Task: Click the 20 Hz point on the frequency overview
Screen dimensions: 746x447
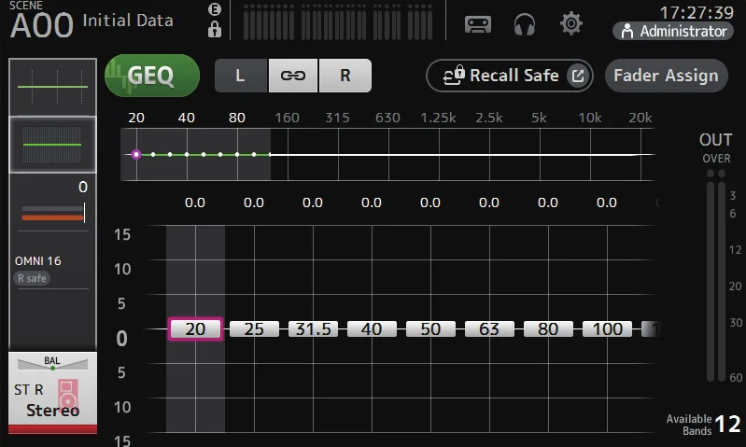Action: tap(136, 155)
